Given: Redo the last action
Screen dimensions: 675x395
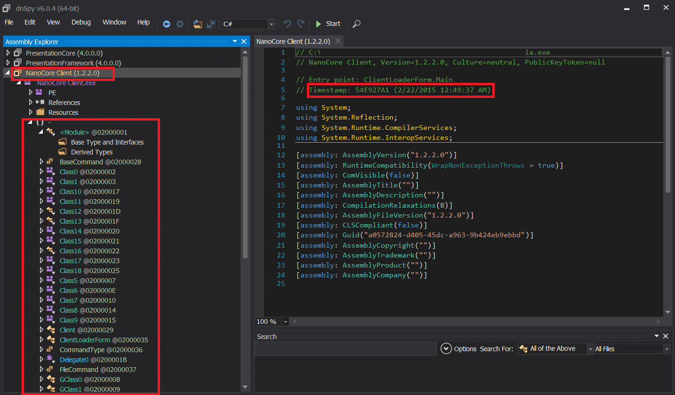Looking at the screenshot, I should click(x=301, y=24).
